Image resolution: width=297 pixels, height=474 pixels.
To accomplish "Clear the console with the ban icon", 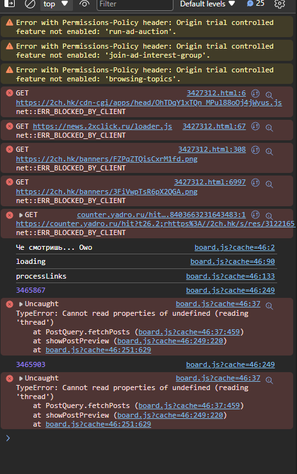I will 30,4.
